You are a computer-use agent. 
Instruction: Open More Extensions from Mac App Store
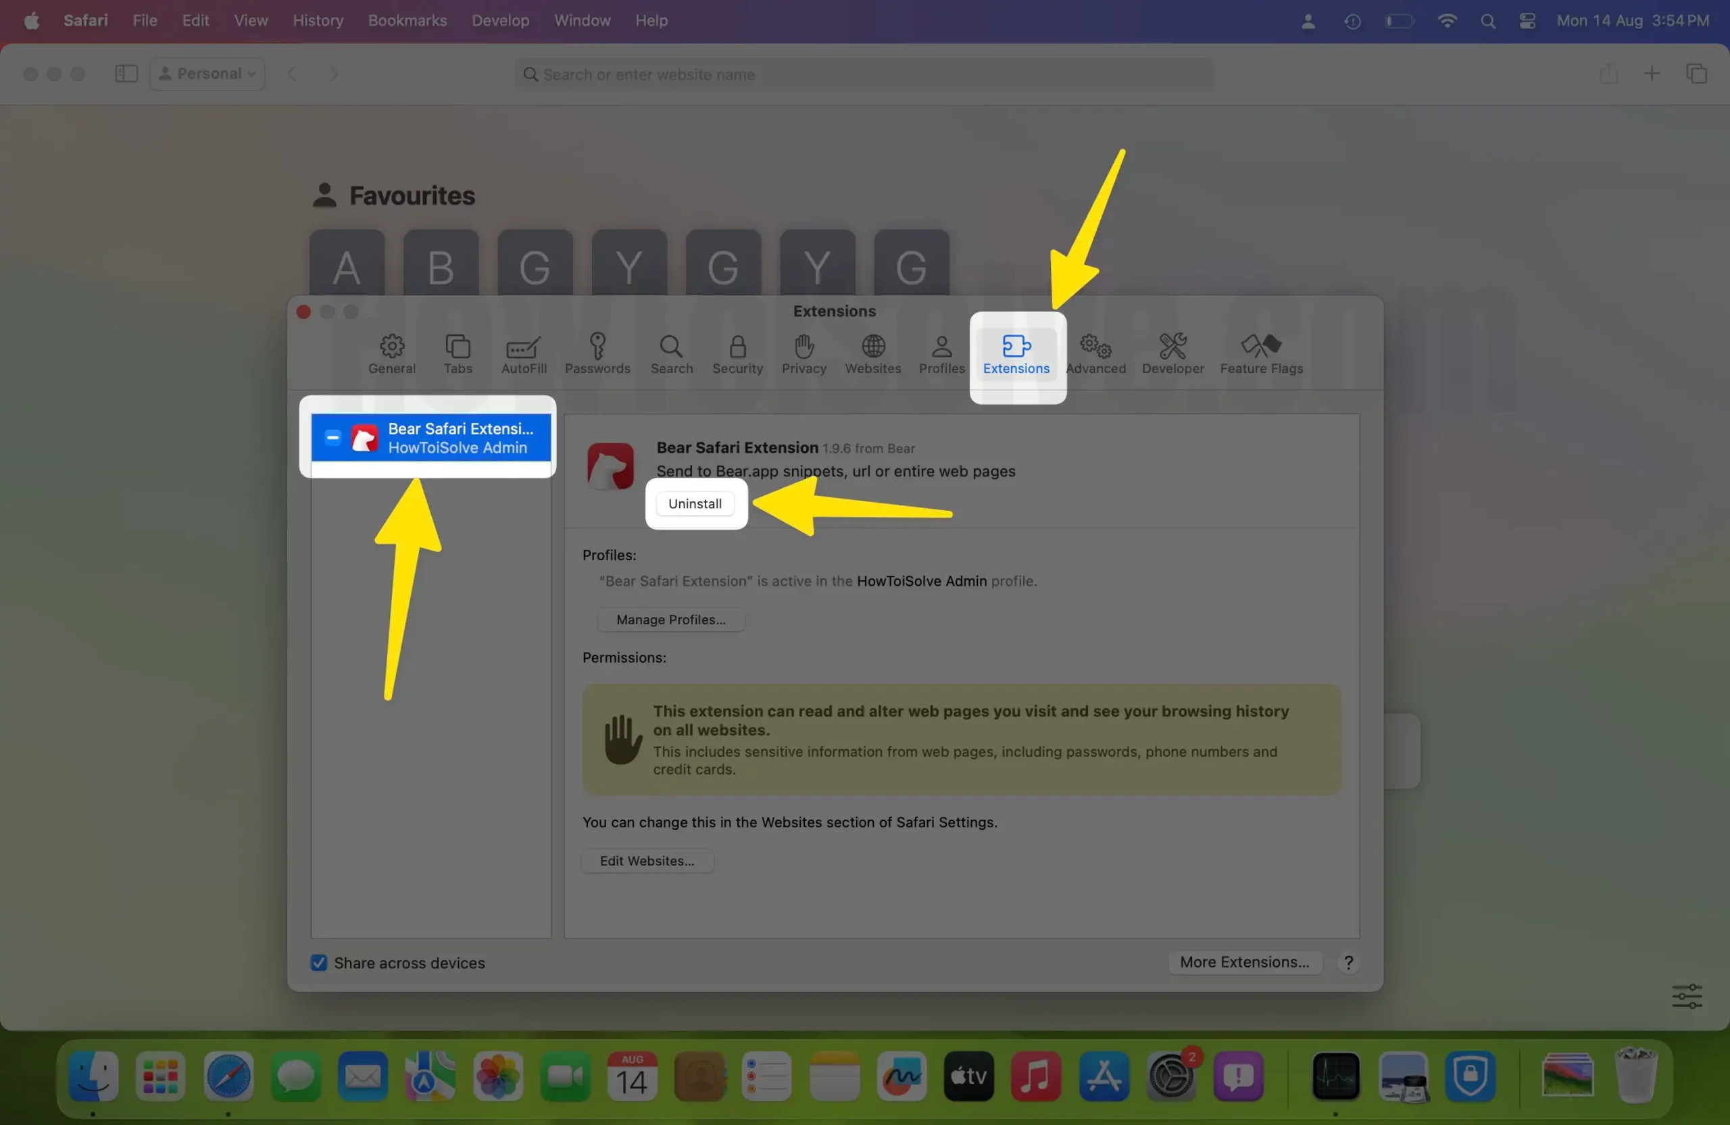(1243, 961)
